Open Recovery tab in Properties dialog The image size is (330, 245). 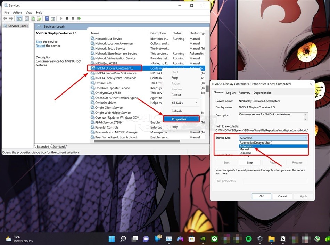[x=244, y=93]
